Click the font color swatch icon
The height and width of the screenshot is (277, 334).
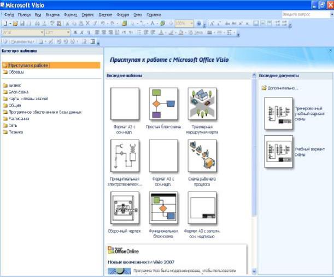[x=161, y=32]
